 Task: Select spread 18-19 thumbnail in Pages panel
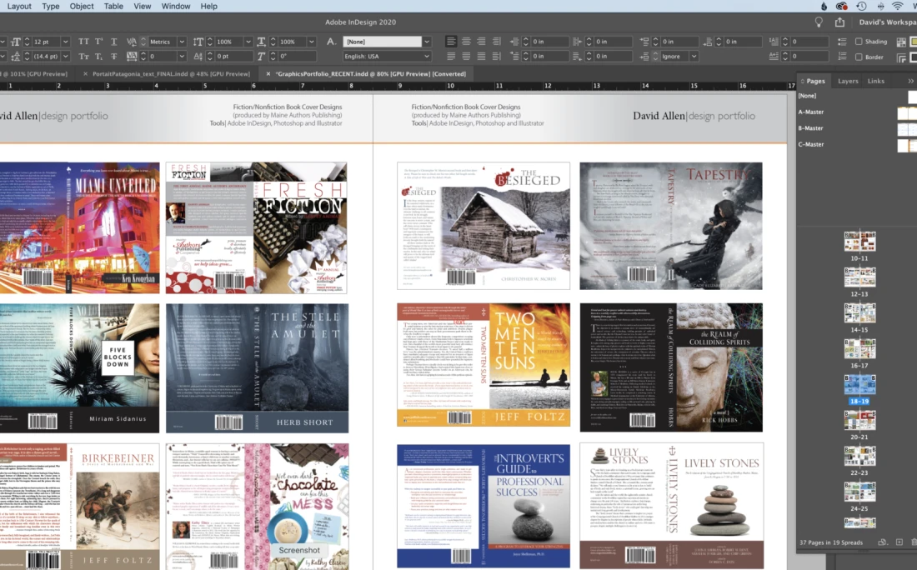(859, 386)
